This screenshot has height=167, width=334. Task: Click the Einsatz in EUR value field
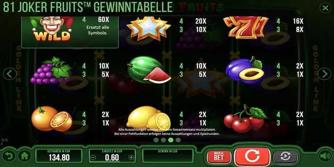click(112, 156)
